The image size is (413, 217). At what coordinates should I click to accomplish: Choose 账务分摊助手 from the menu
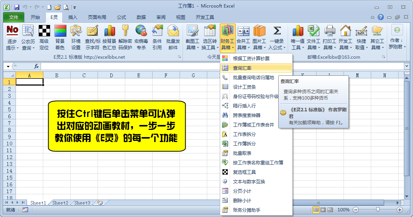pyautogui.click(x=256, y=210)
